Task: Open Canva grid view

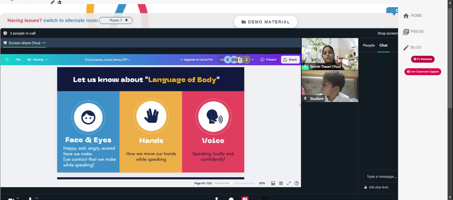Action: 281,183
